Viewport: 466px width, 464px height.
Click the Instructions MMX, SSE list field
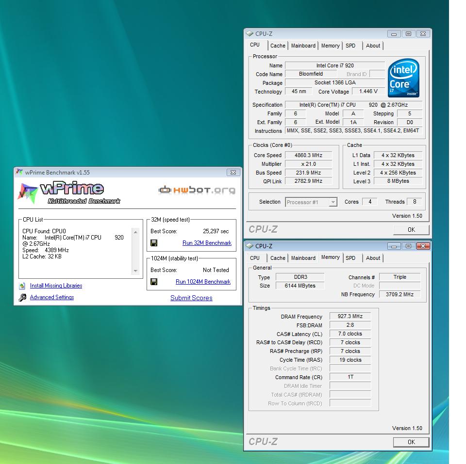tap(353, 130)
